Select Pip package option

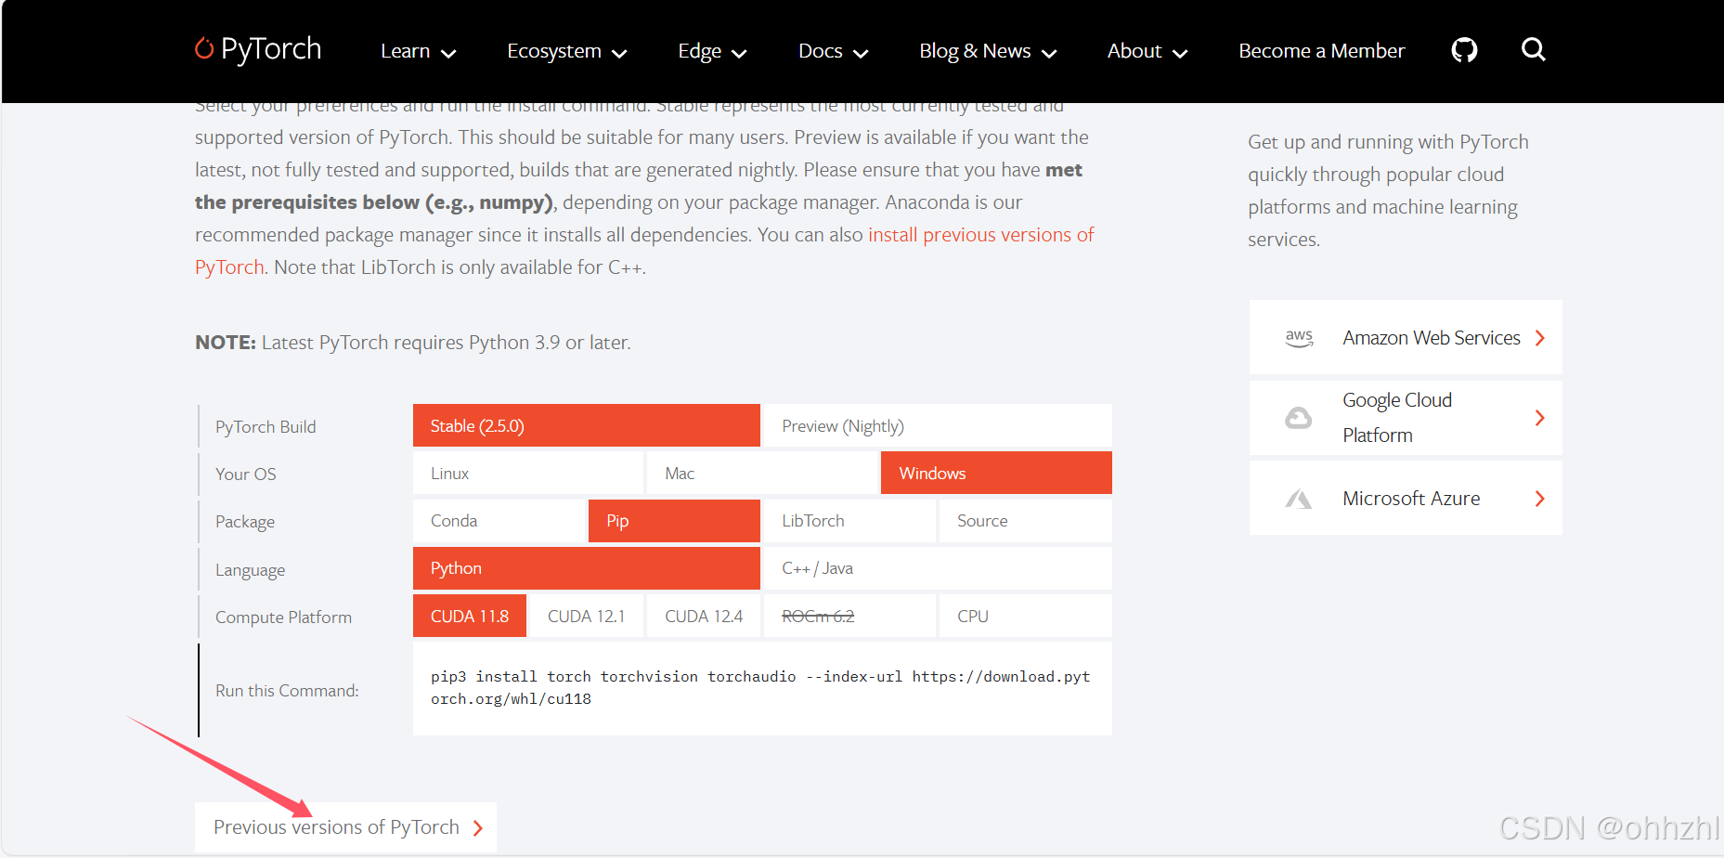(674, 521)
